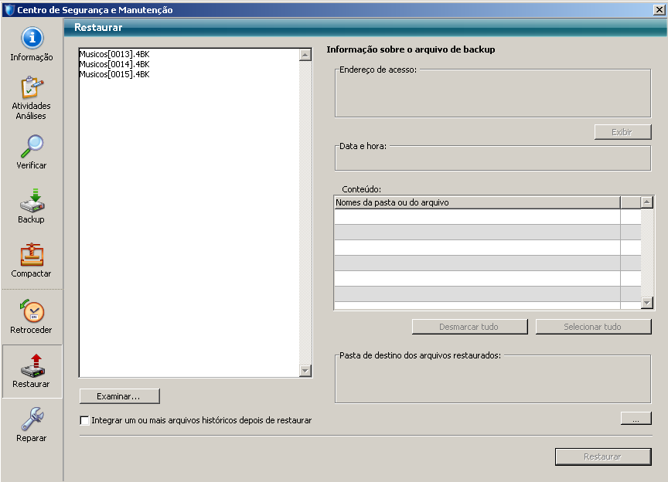The width and height of the screenshot is (668, 482).
Task: Open the Retroceder clock icon
Action: pos(32,311)
